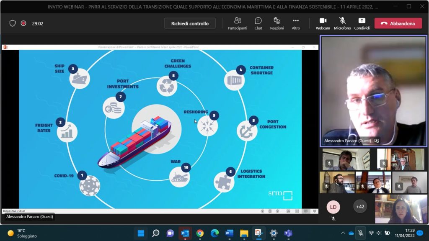Screen dimensions: 429x241
Task: Toggle the Webcam on or off
Action: pyautogui.click(x=323, y=23)
